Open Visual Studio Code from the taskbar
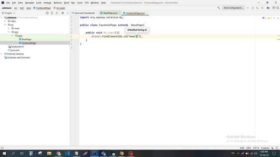The image size is (280, 157). (67, 153)
